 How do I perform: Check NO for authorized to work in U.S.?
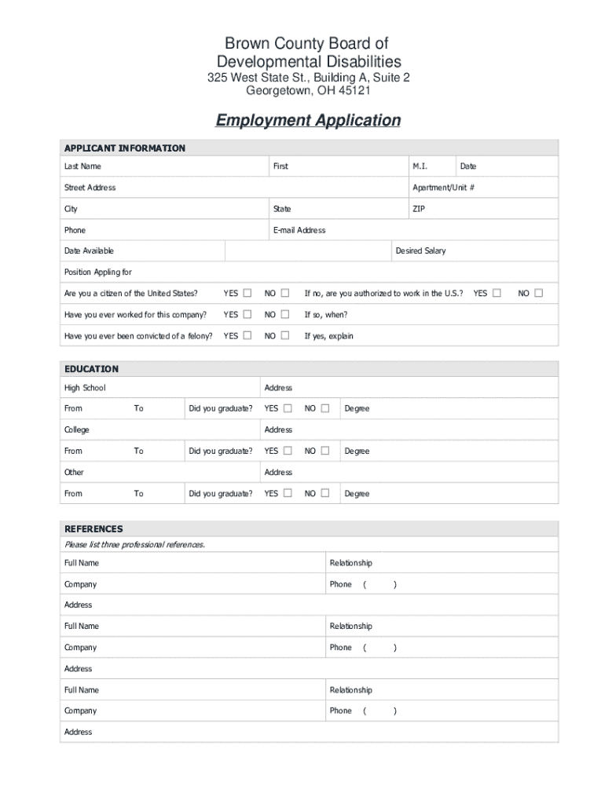(538, 294)
